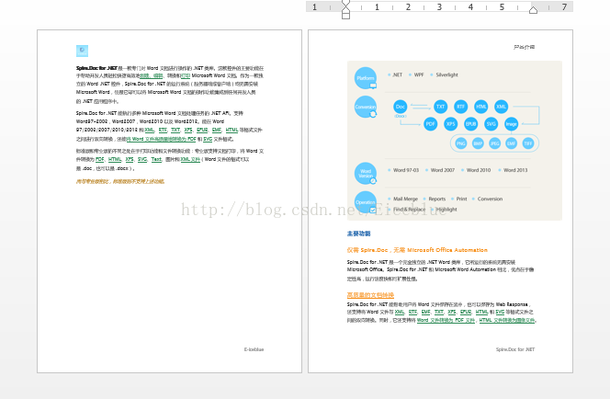The image size is (610, 399).
Task: Select the Word Version circle icon
Action: tap(366, 173)
